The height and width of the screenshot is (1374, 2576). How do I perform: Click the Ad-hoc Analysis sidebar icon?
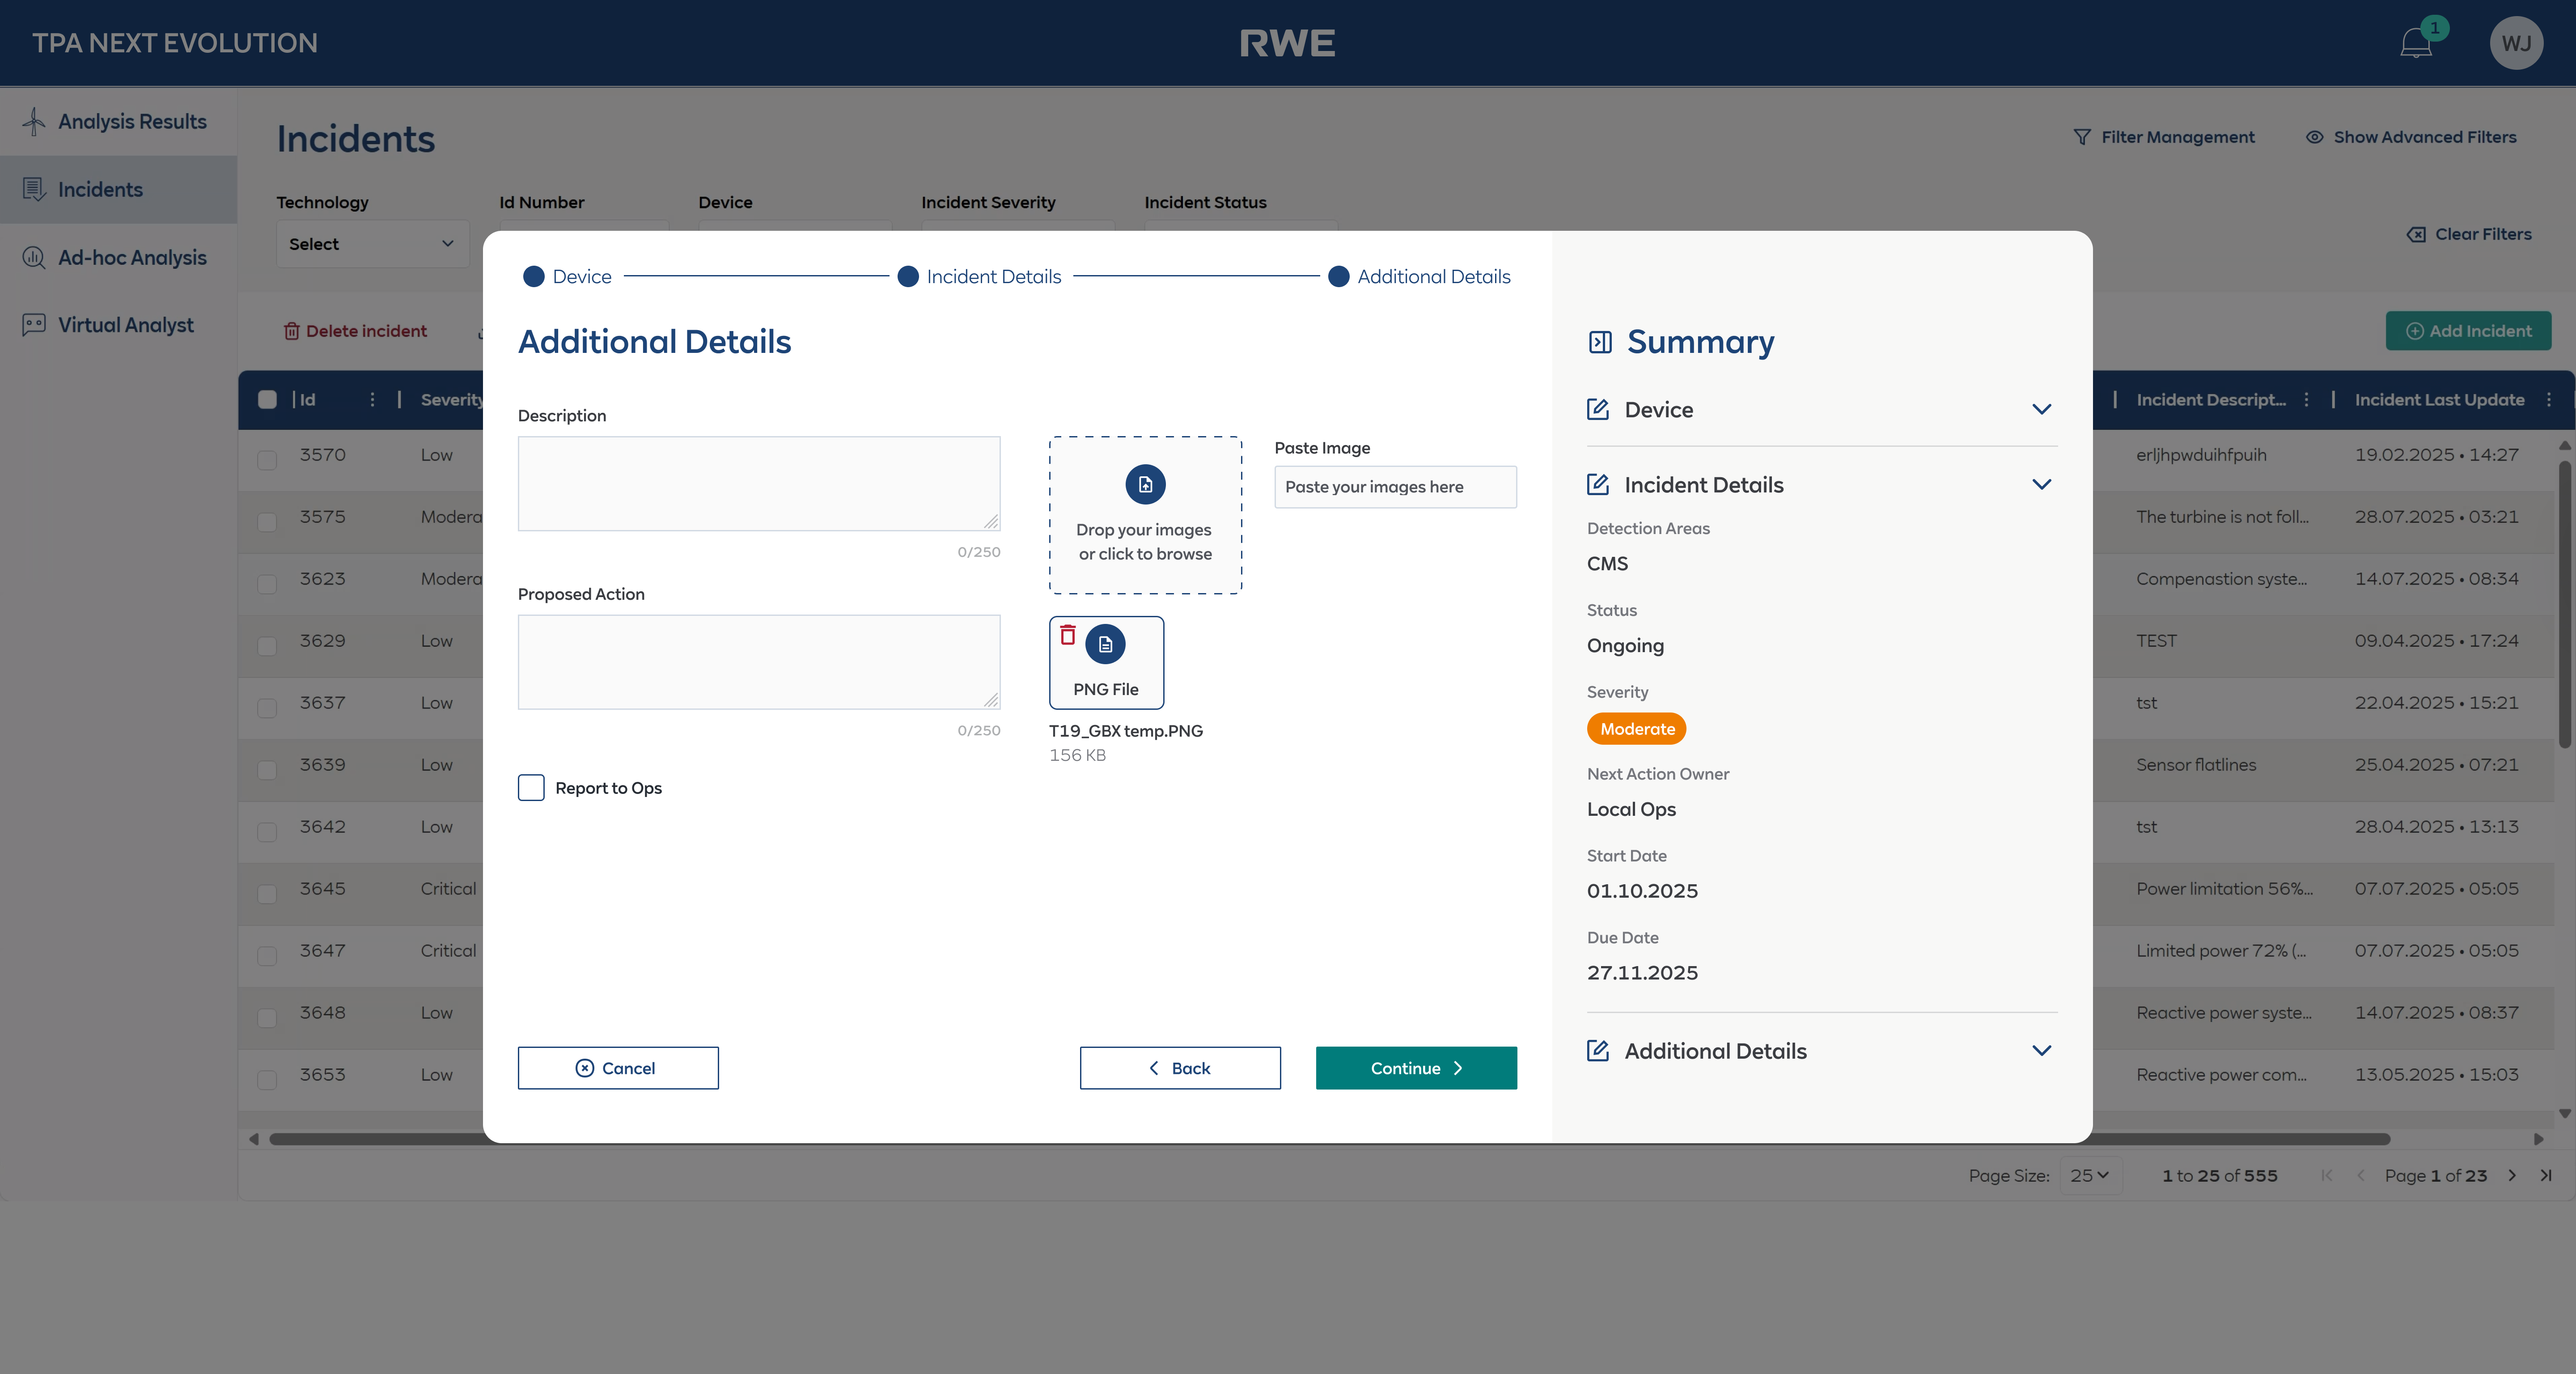point(34,257)
